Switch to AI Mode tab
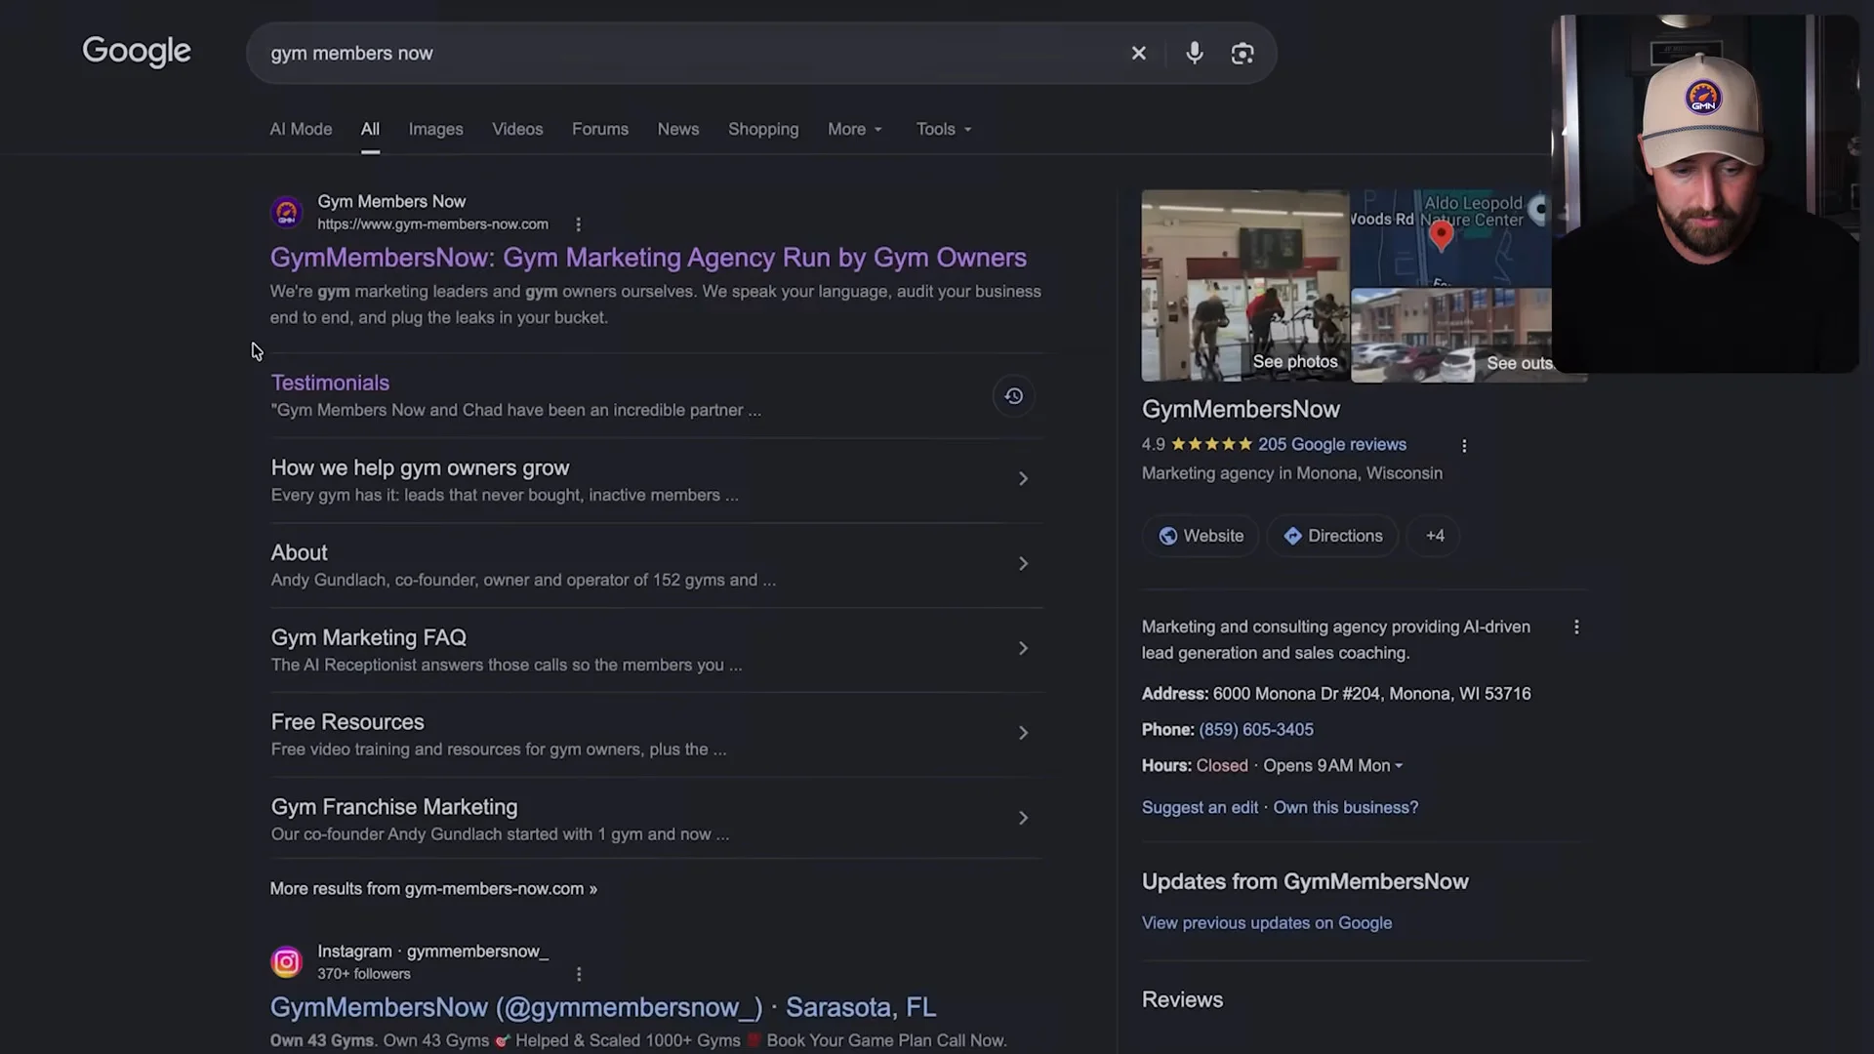1874x1054 pixels. (x=301, y=130)
